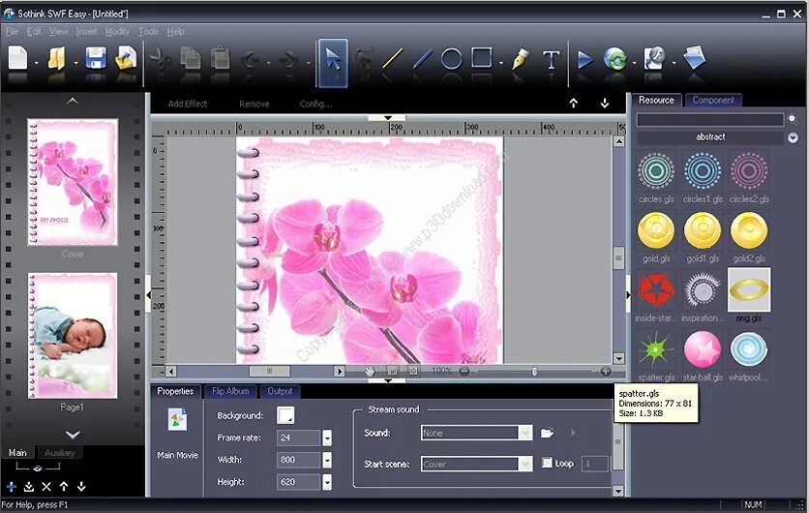The height and width of the screenshot is (513, 809).
Task: Click the Width value field
Action: click(x=299, y=460)
